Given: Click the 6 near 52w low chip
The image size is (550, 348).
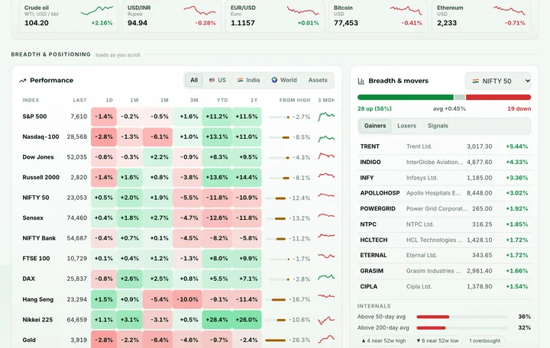Looking at the screenshot, I should tap(438, 340).
